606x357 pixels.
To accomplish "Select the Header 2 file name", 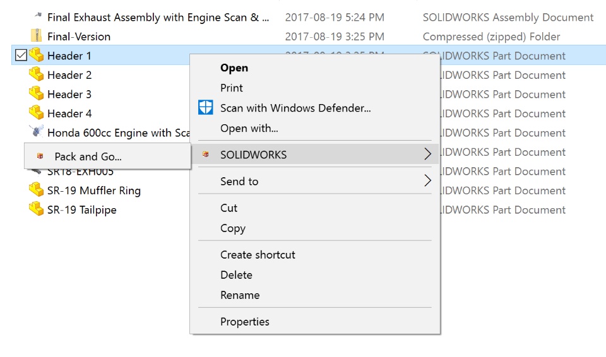I will coord(69,75).
